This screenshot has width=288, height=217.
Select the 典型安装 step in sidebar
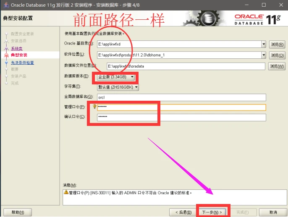[x=19, y=55]
